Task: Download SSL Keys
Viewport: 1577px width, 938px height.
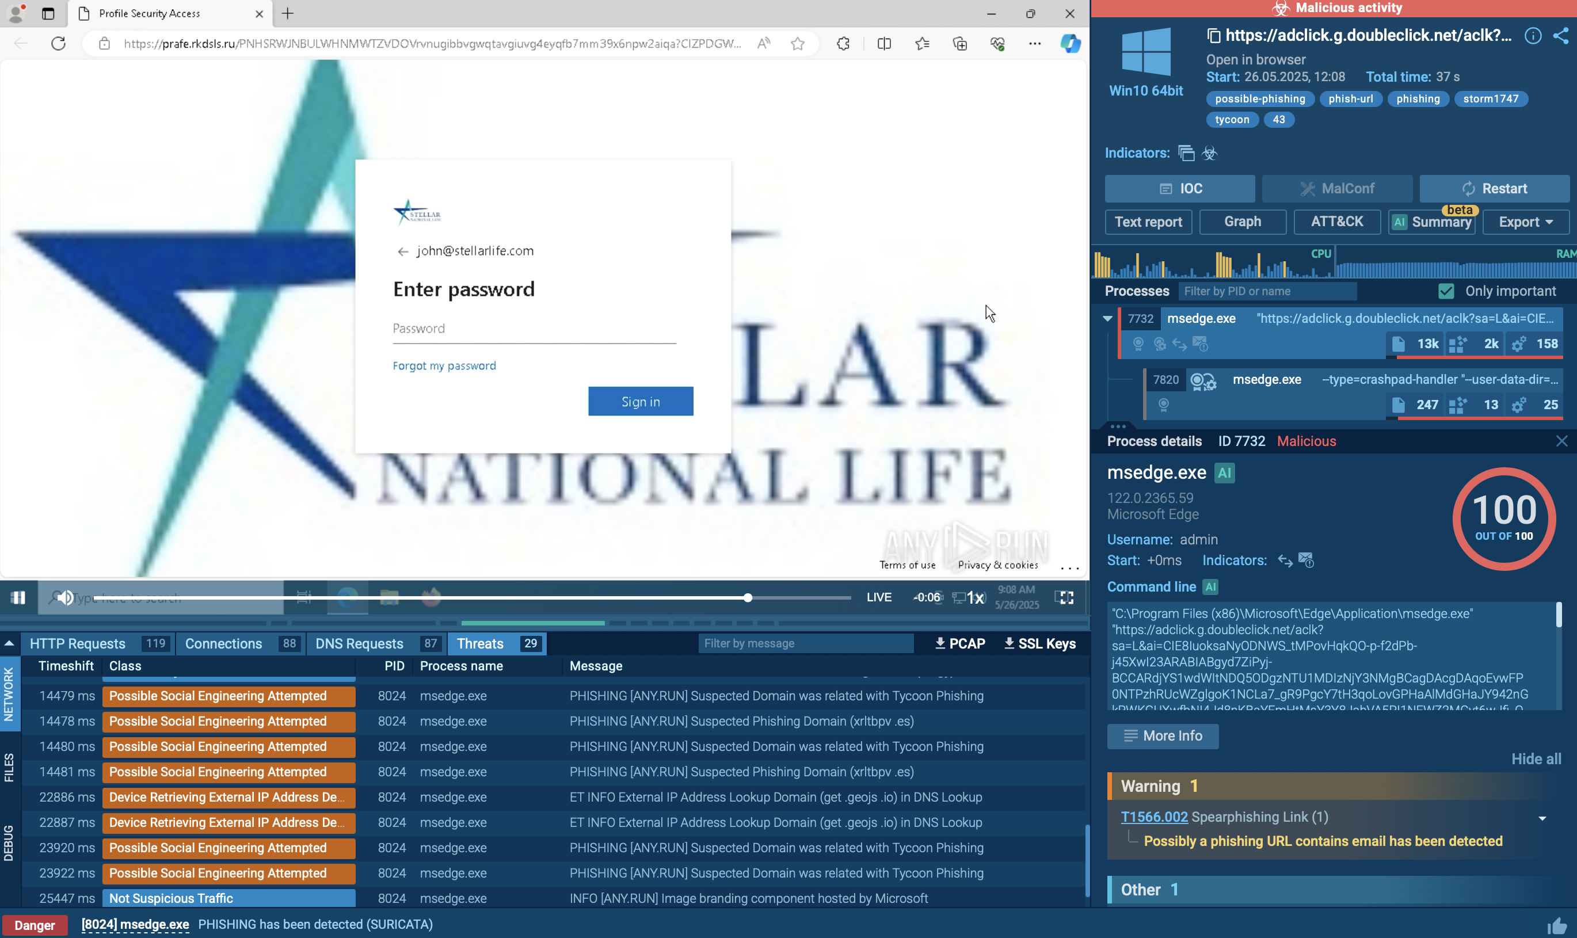Action: [1040, 643]
